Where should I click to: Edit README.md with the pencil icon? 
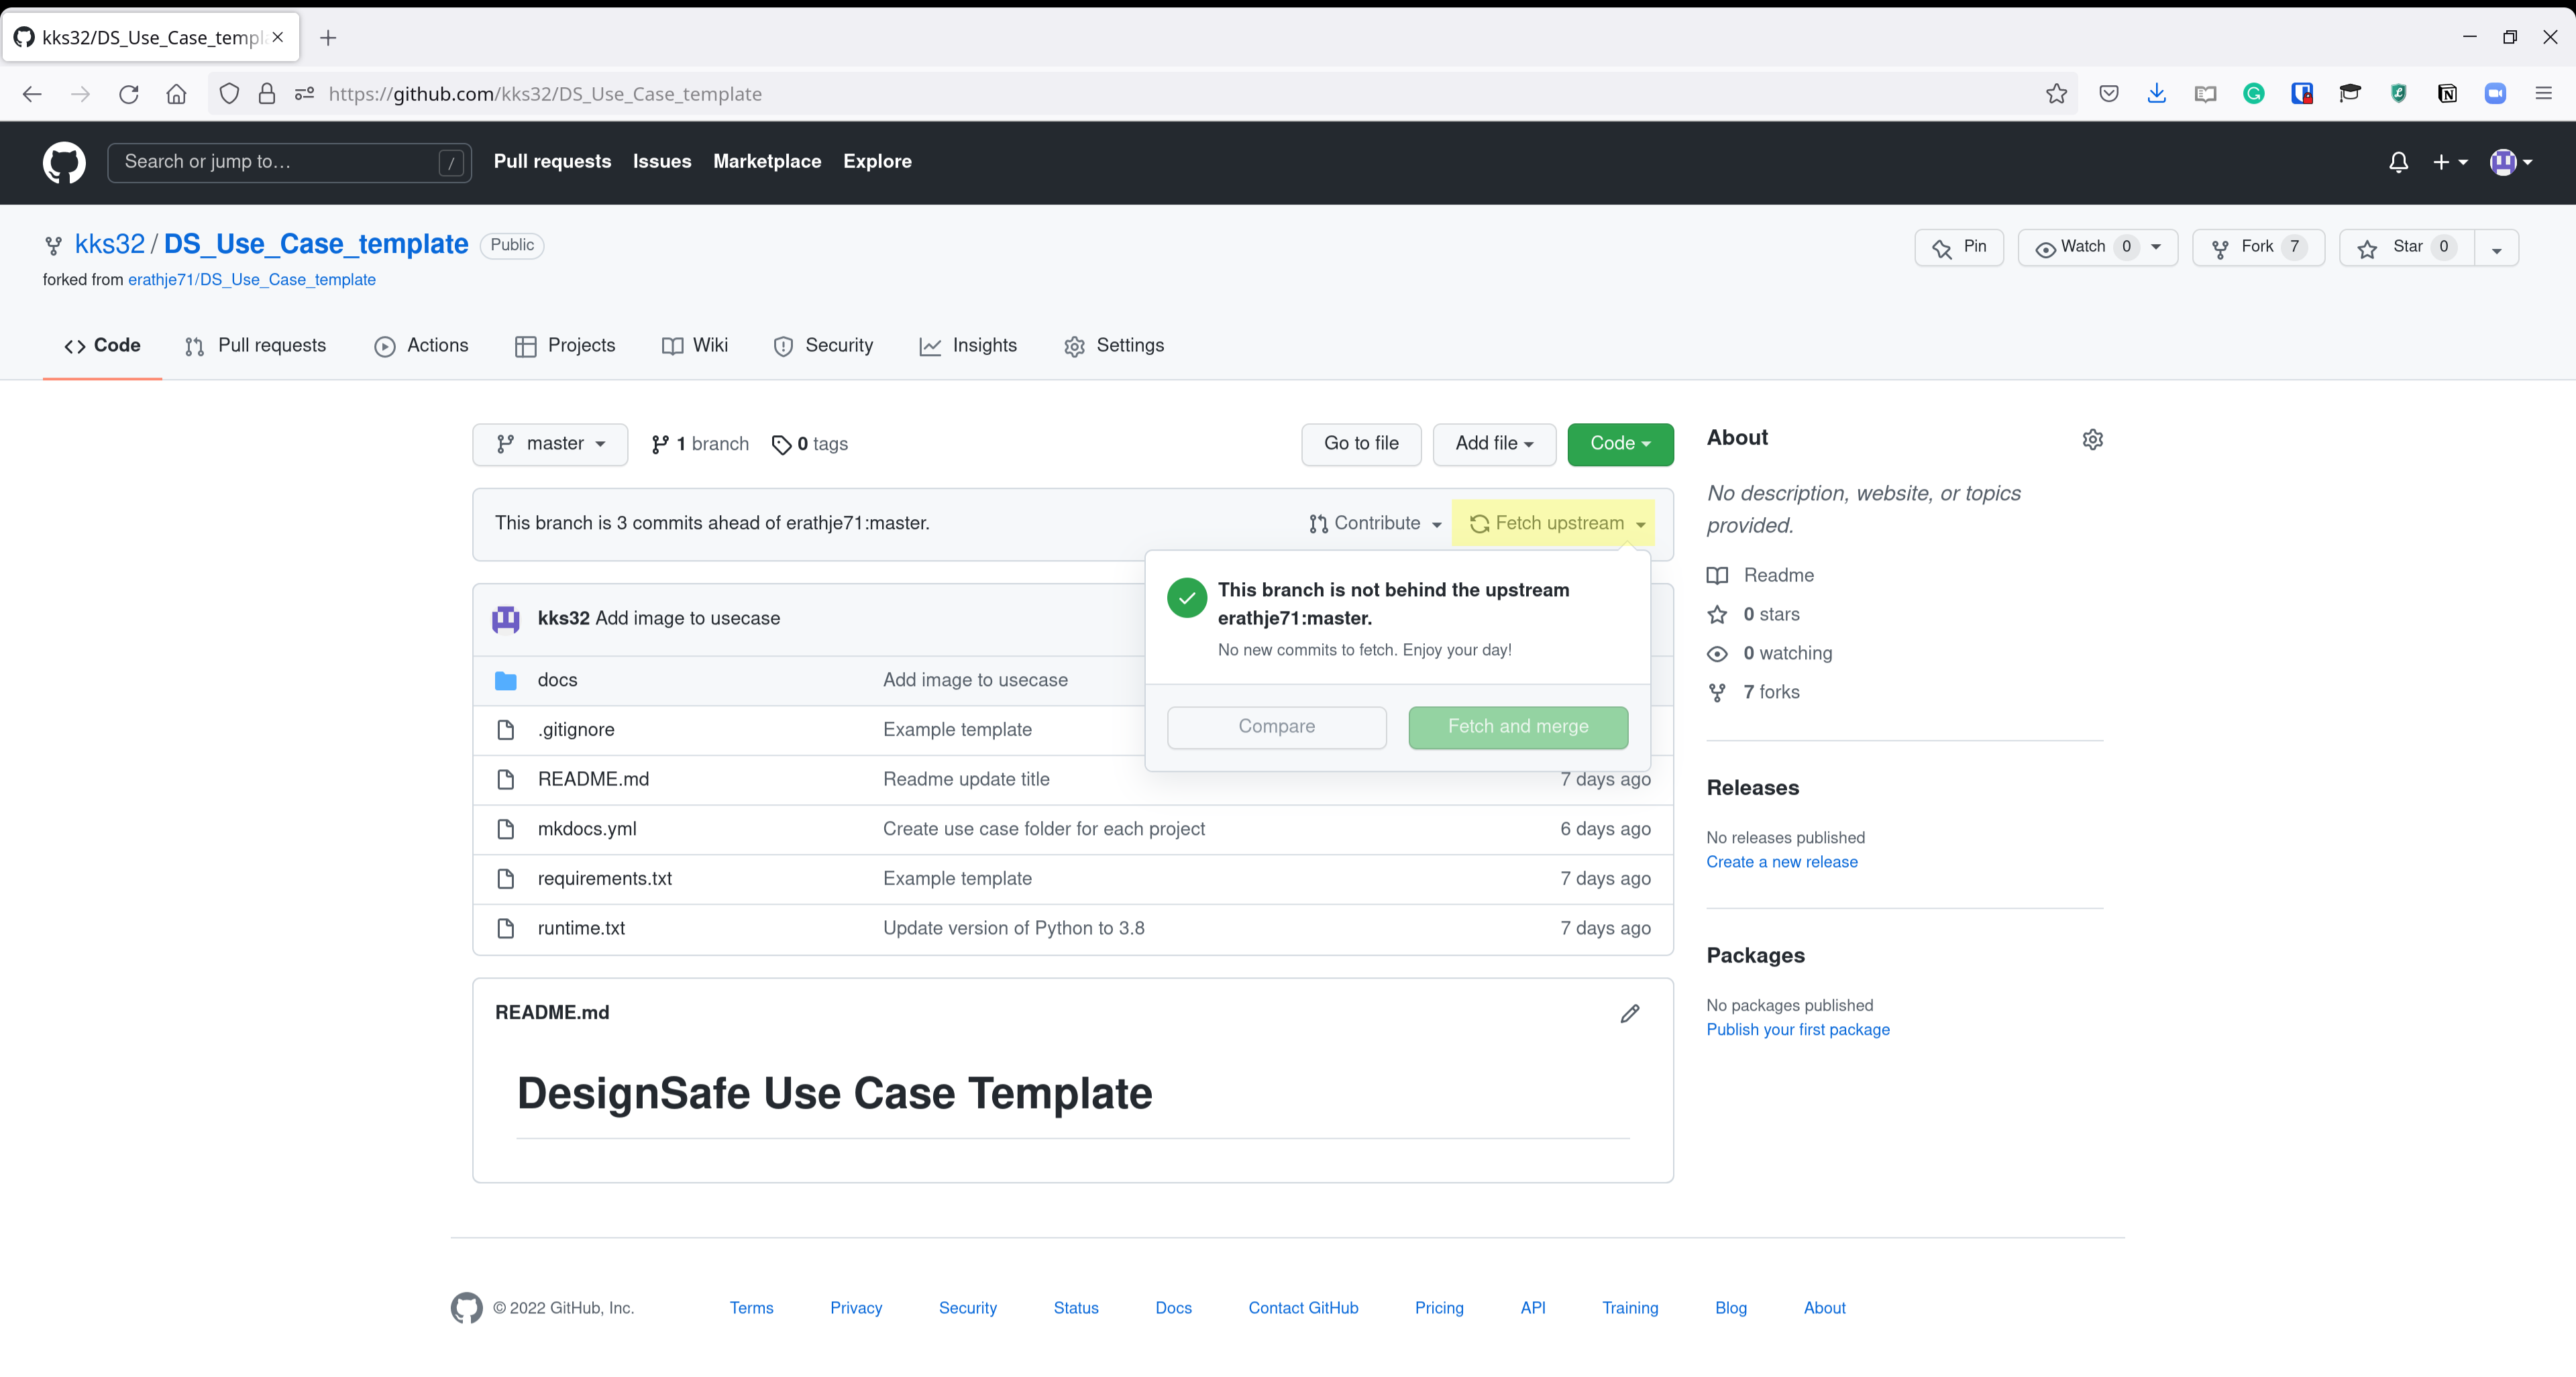[x=1629, y=1013]
